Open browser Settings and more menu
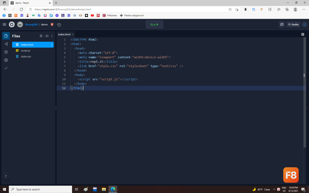Screen dimensions: 309x193 [x=304, y=9]
